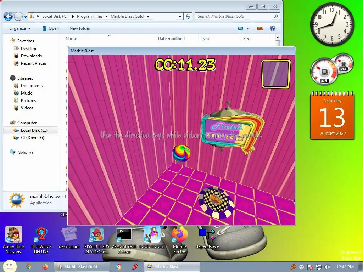Click the smiley Start button
This screenshot has height=272, width=363.
click(x=10, y=266)
